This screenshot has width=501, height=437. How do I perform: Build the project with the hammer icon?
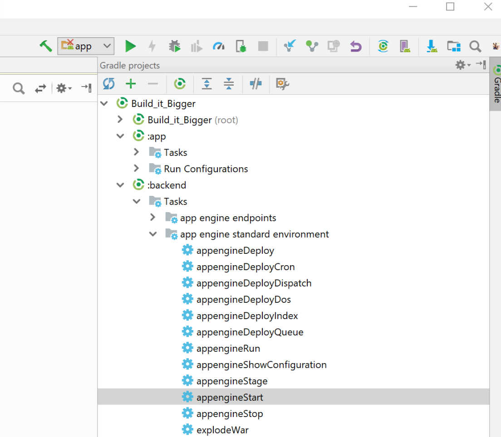click(44, 46)
